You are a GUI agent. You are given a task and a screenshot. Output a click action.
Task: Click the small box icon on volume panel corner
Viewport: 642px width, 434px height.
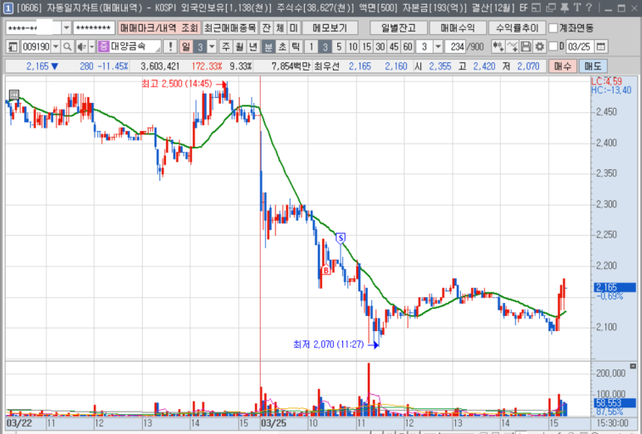[x=633, y=366]
